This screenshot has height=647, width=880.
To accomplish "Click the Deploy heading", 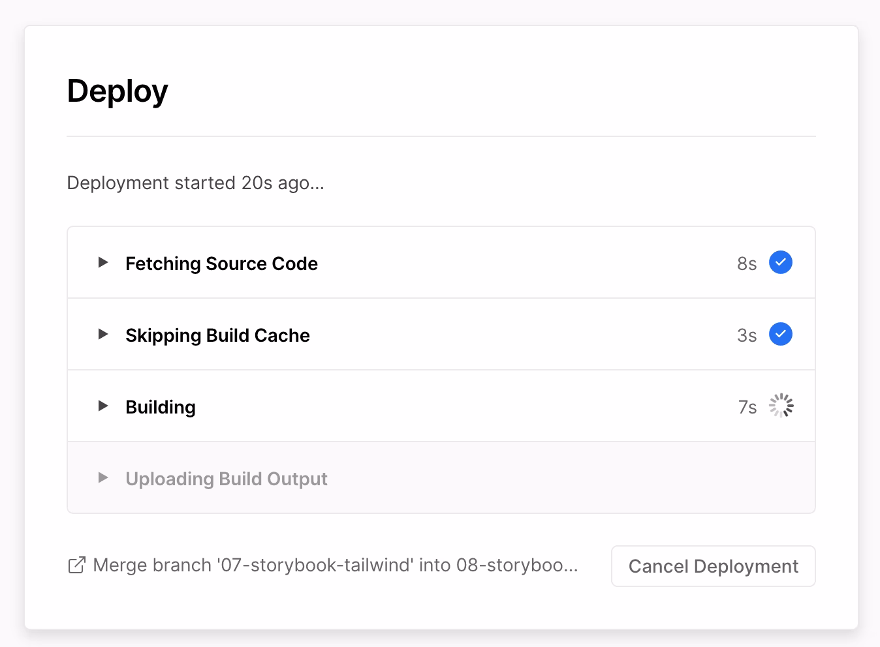I will pos(118,91).
